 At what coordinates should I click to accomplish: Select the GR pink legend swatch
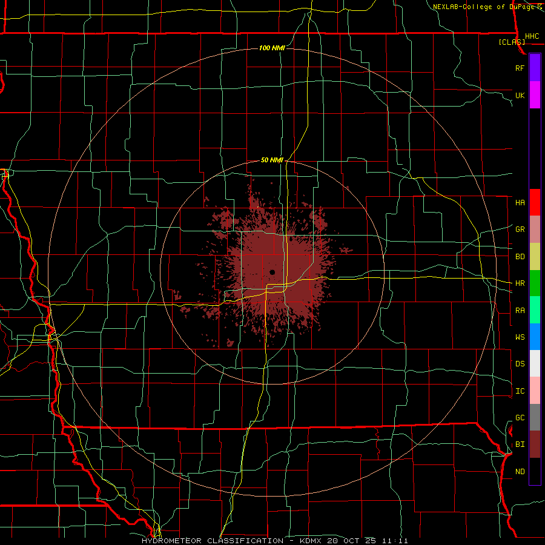[x=535, y=229]
